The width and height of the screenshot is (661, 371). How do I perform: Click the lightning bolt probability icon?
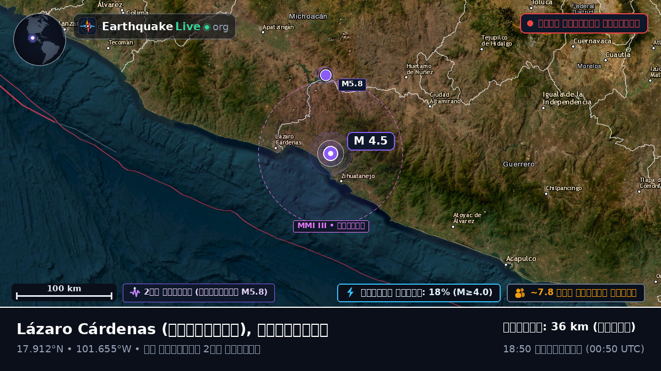pos(350,292)
